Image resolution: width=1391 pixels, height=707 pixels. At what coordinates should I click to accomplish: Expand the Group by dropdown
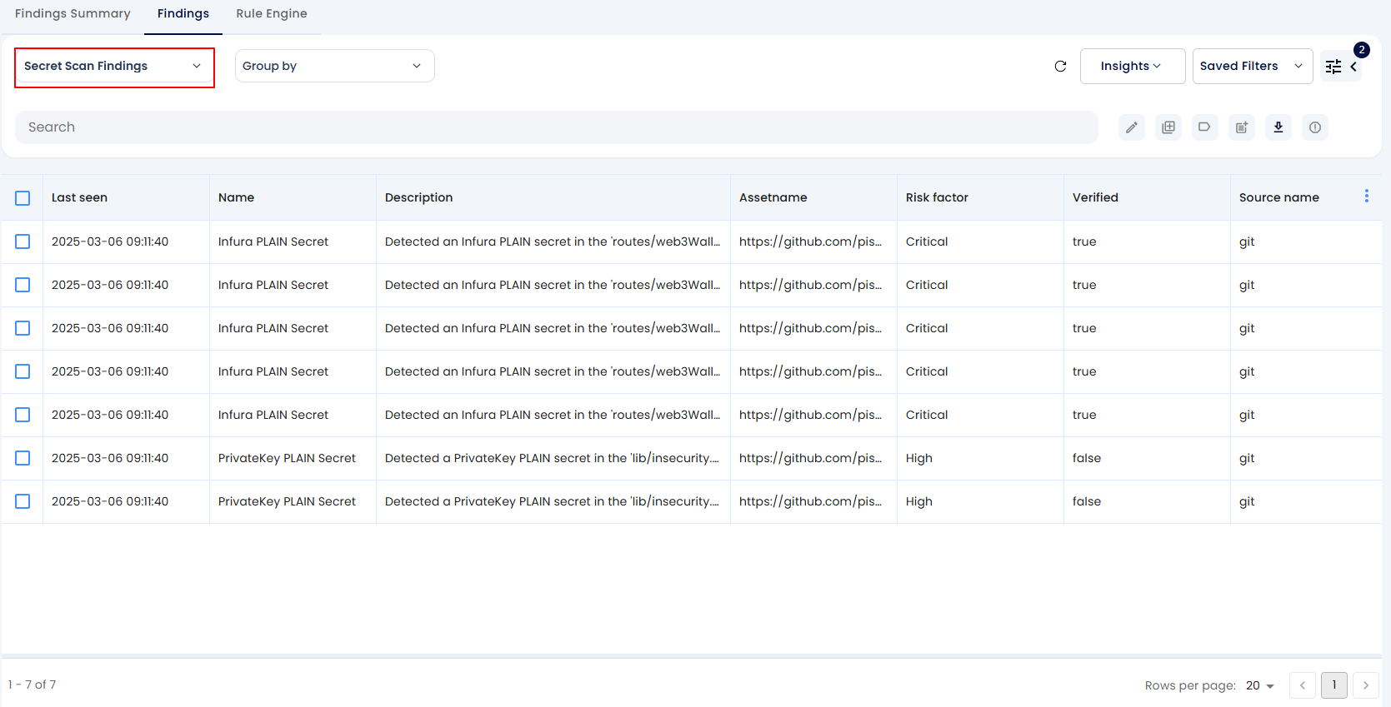click(x=334, y=66)
